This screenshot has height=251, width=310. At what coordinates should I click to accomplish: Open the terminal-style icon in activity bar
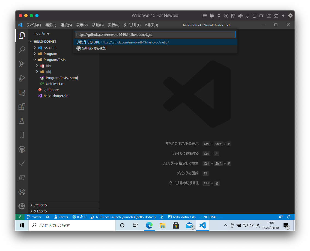pyautogui.click(x=22, y=178)
